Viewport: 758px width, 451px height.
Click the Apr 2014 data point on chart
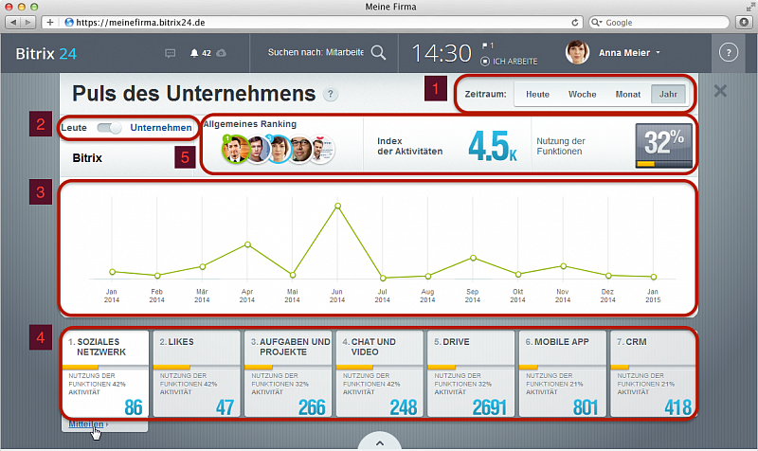tap(247, 244)
